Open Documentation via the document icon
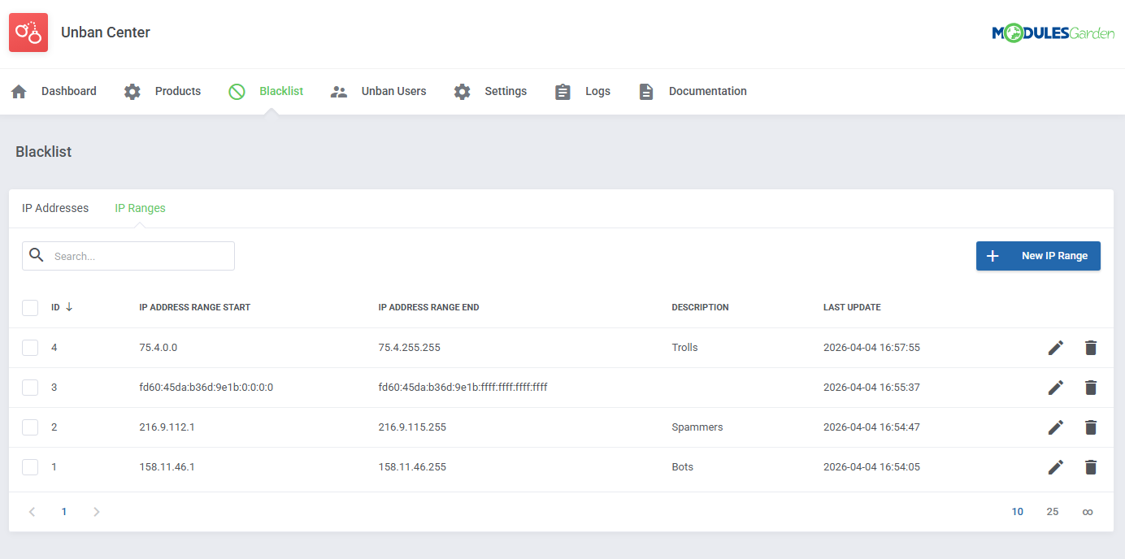 (645, 91)
